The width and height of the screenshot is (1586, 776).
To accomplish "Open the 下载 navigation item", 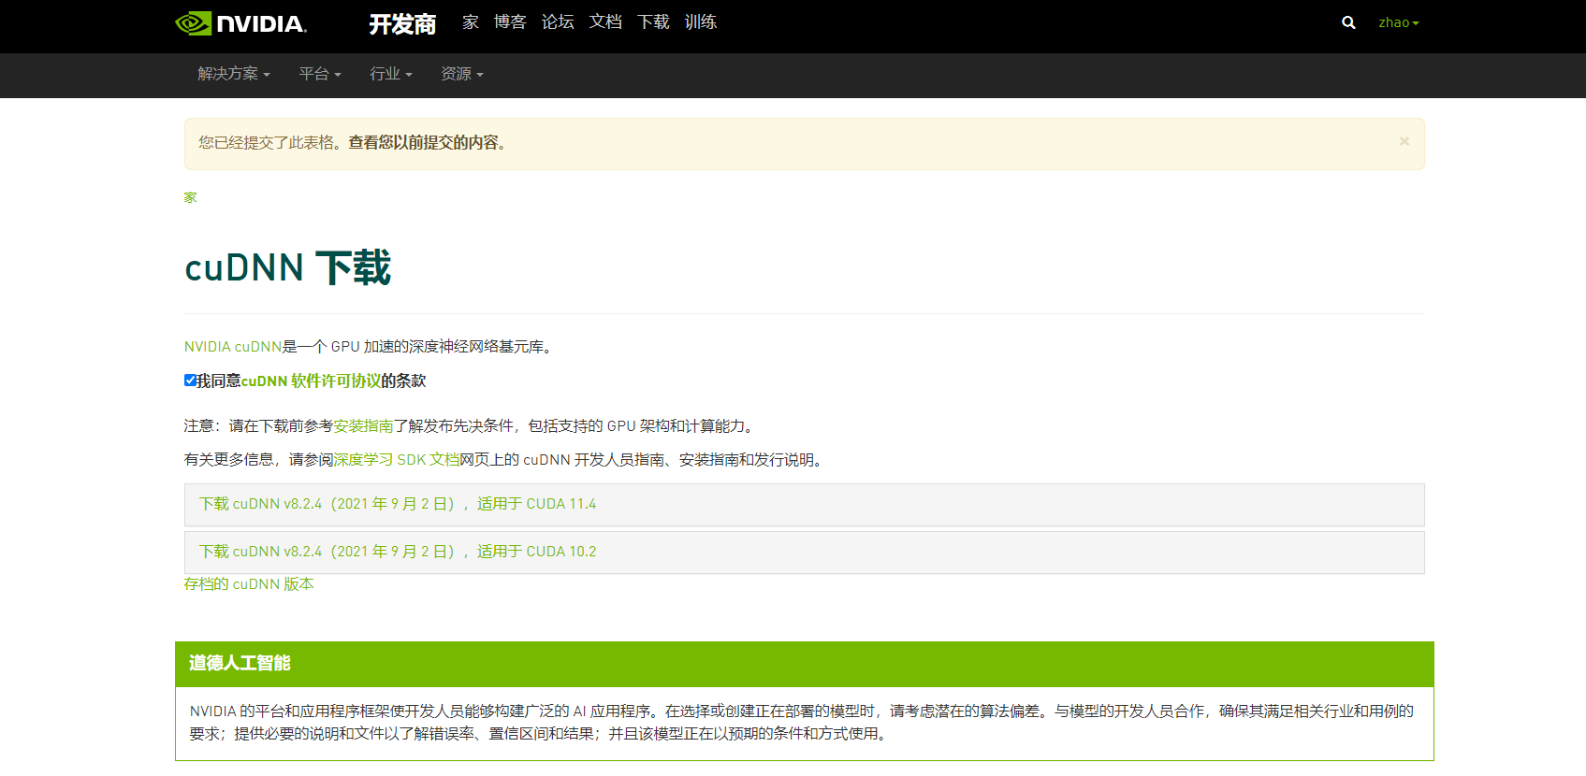I will click(x=653, y=22).
